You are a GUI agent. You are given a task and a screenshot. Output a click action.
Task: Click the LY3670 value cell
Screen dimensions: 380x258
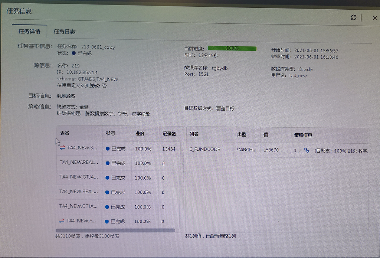tap(271, 150)
